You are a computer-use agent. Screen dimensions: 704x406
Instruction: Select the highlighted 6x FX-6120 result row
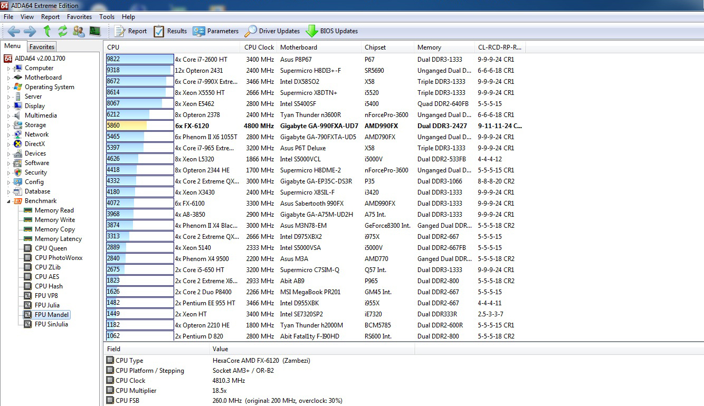[316, 126]
